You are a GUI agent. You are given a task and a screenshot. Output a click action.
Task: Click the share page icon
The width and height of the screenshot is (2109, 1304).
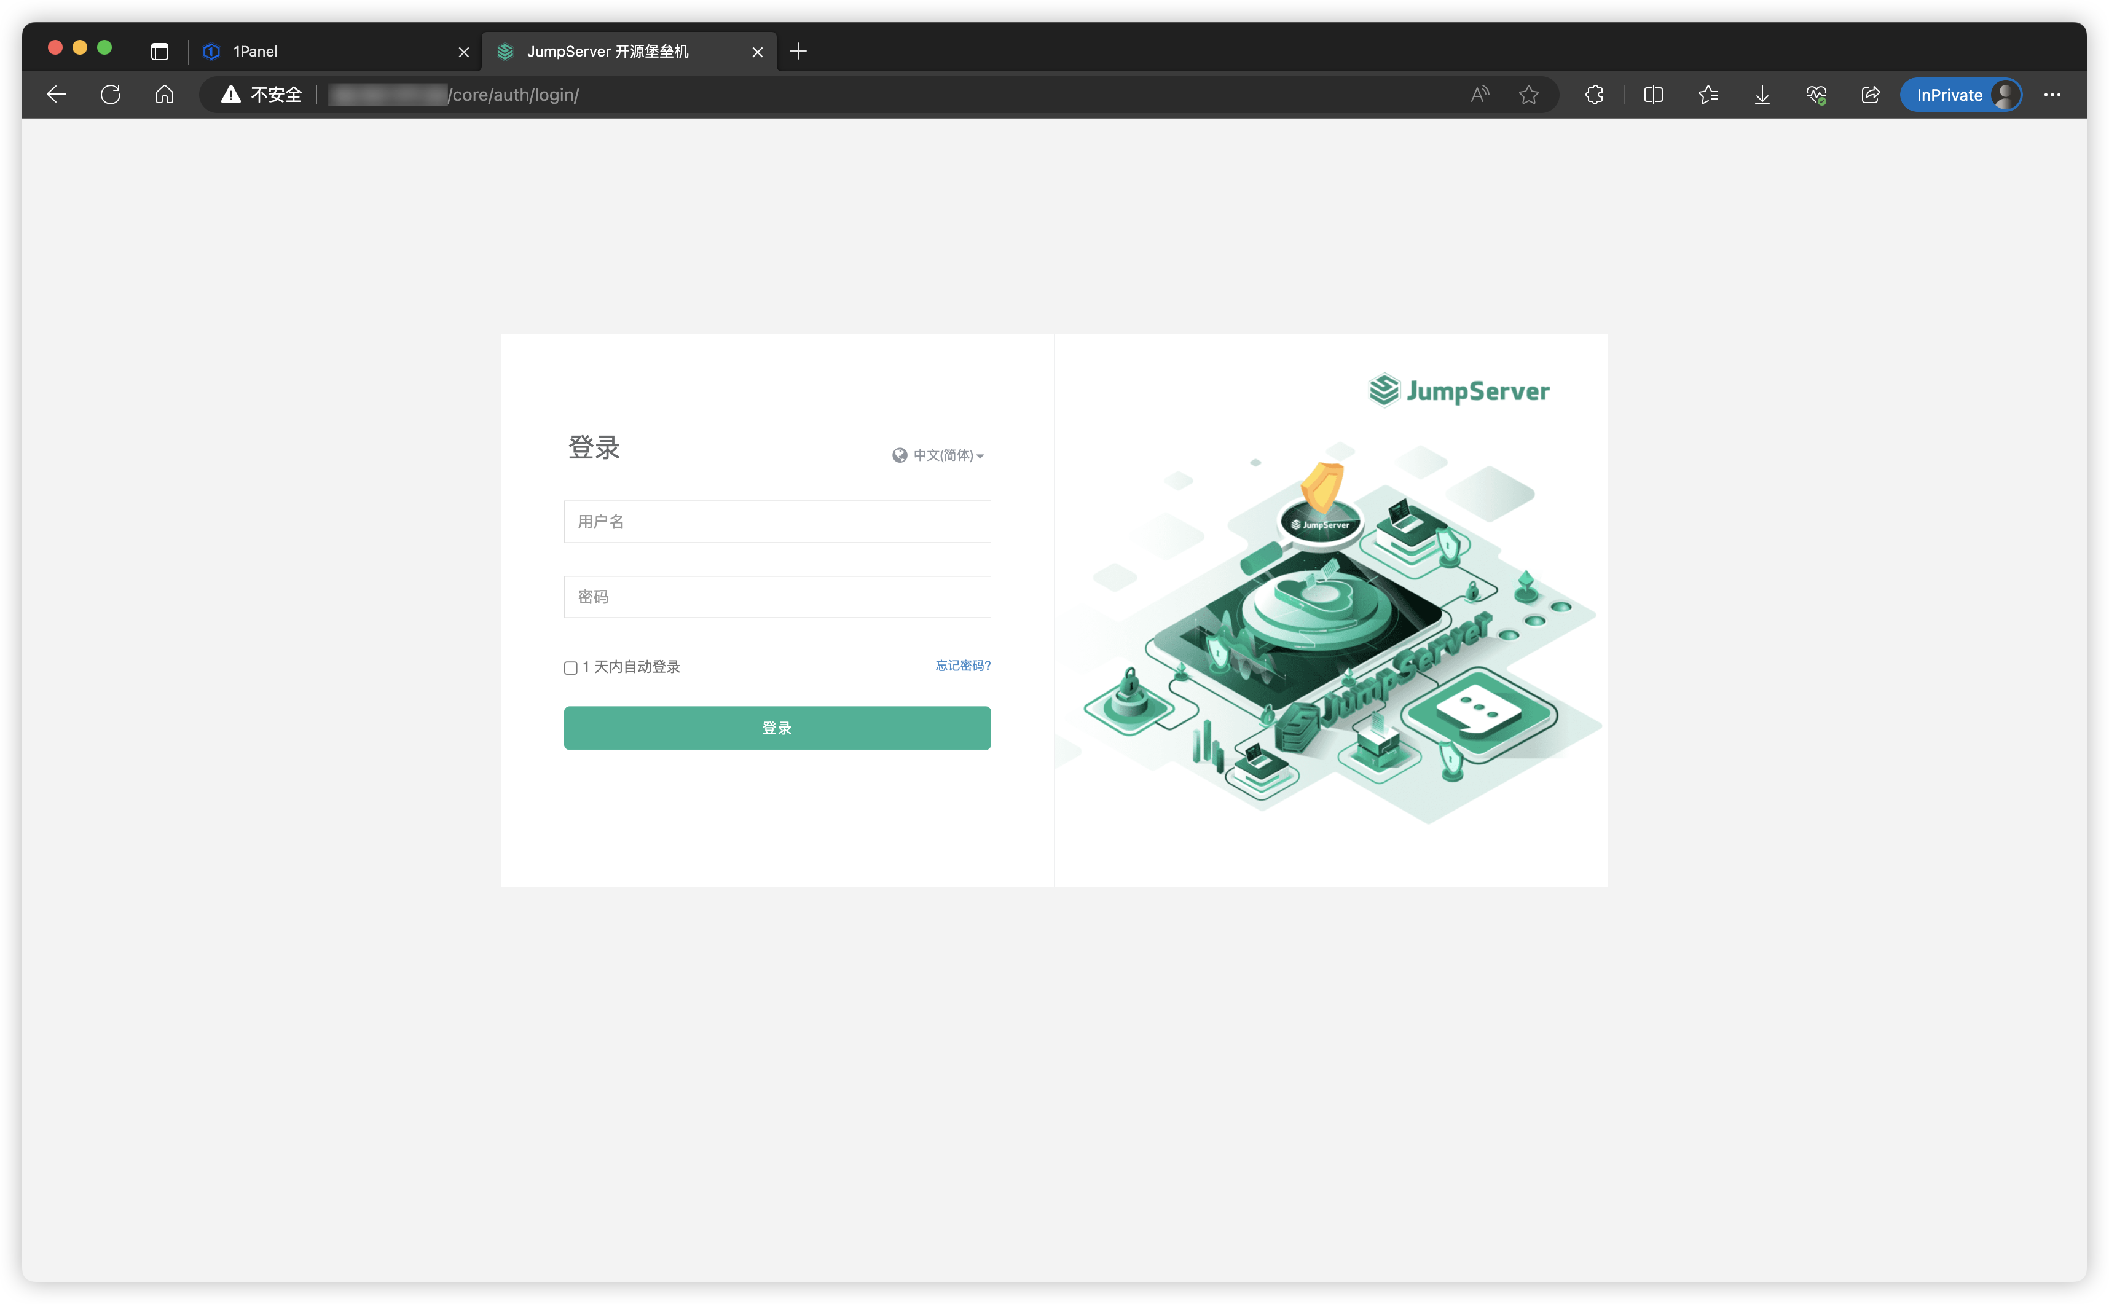(x=1870, y=95)
